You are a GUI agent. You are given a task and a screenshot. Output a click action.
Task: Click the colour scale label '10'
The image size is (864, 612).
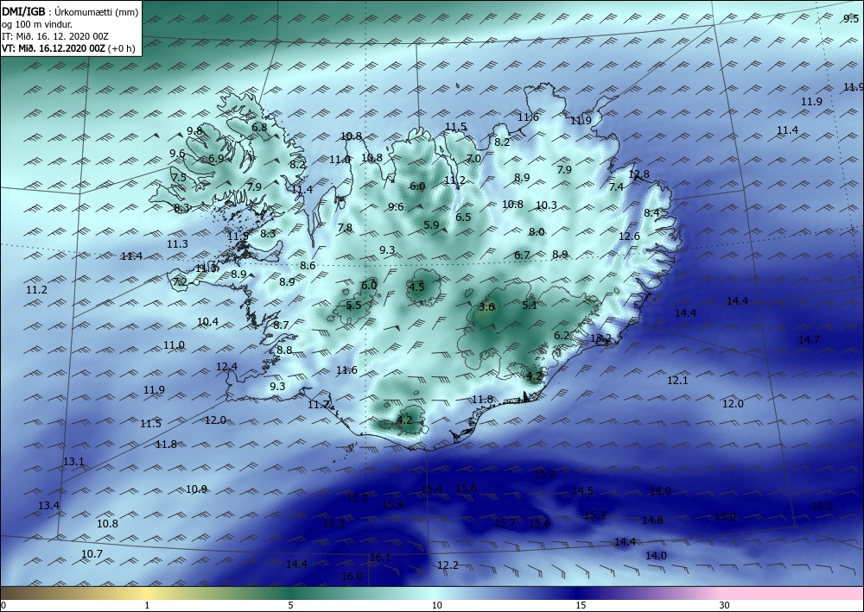click(437, 605)
